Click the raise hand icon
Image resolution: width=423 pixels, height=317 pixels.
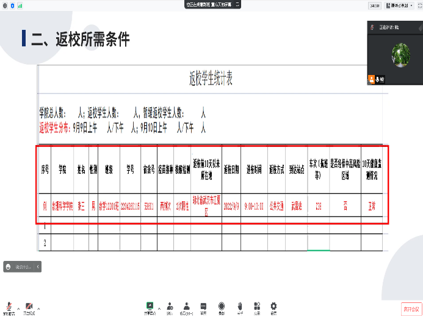239,305
